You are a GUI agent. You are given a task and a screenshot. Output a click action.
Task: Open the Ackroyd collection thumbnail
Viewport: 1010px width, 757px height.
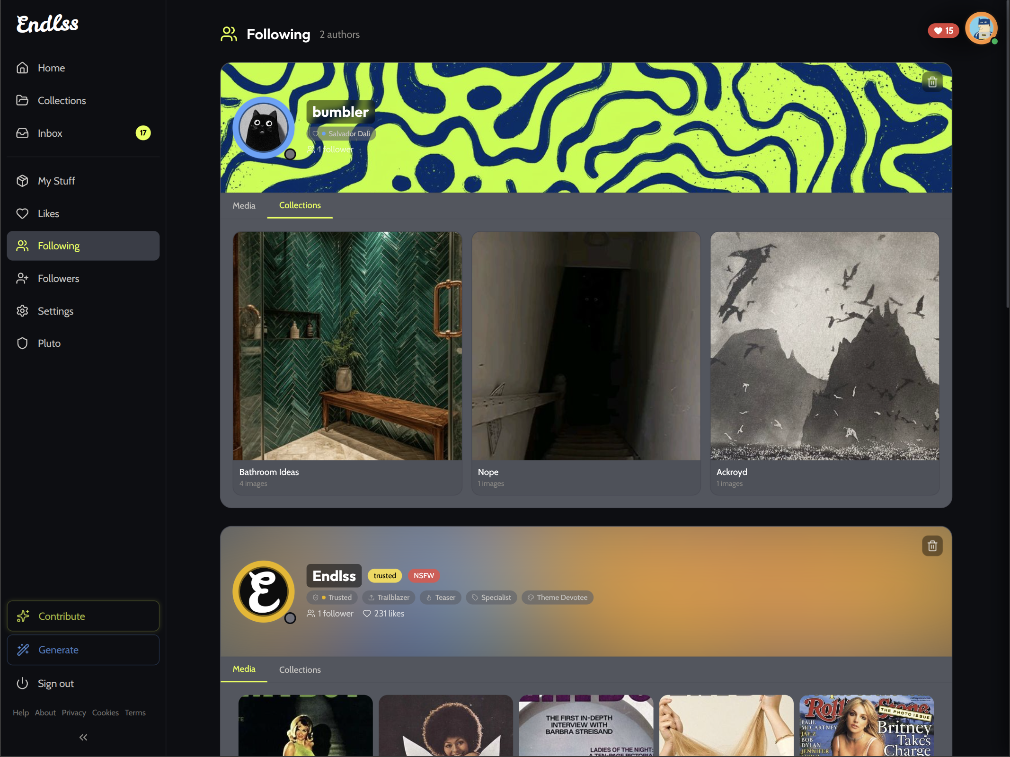click(x=824, y=346)
